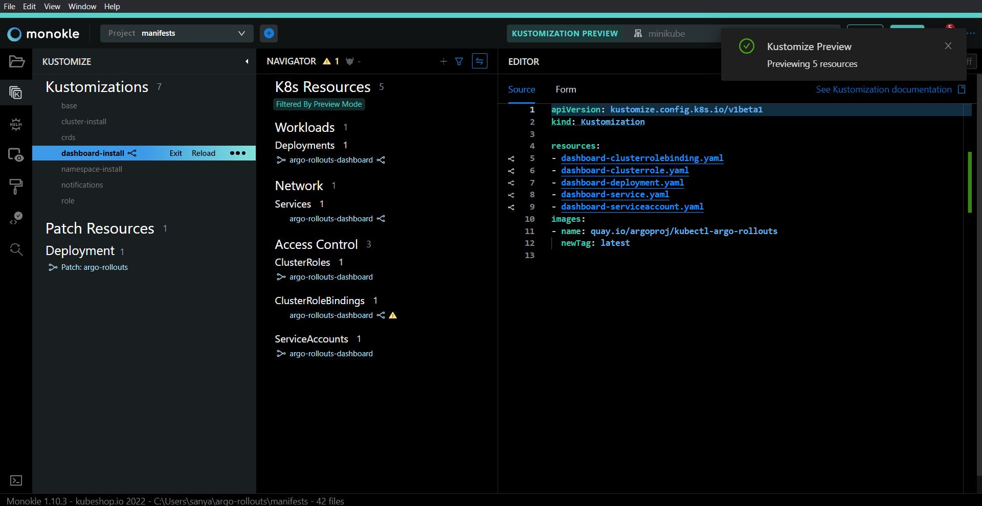982x506 pixels.
Task: Click the editor gutter link icon on line 5
Action: [511, 158]
